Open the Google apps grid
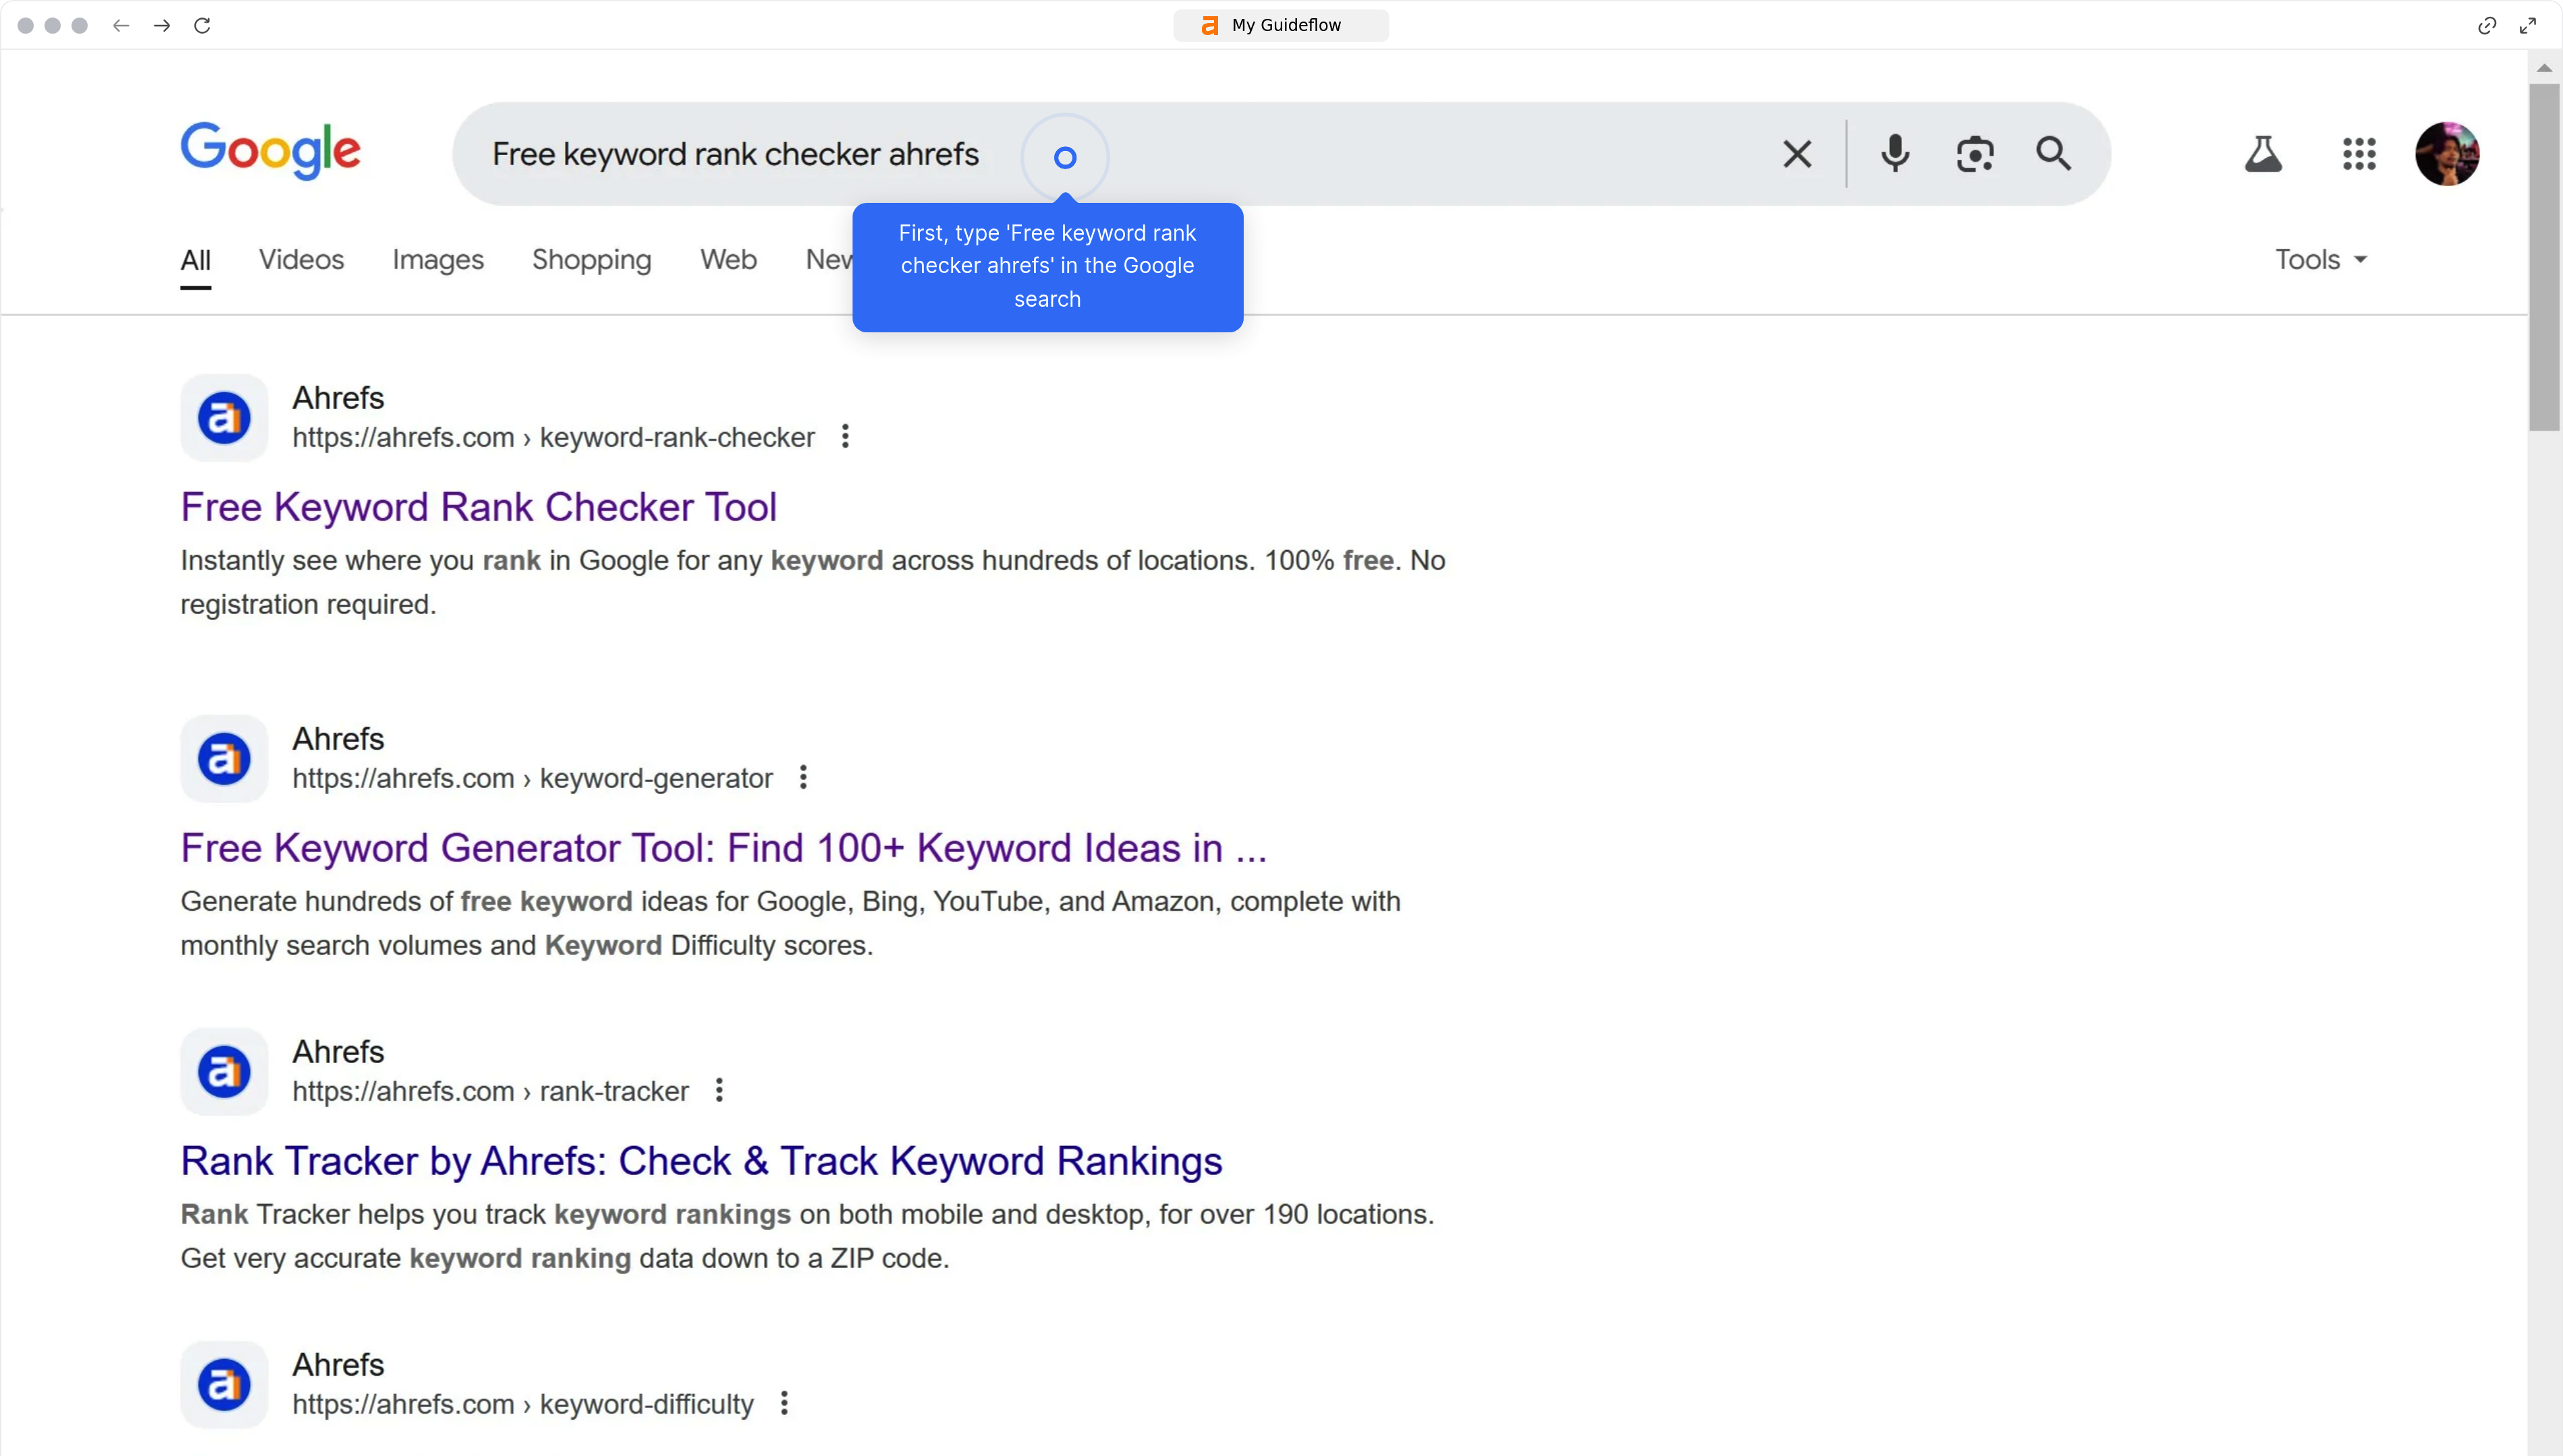 point(2359,154)
